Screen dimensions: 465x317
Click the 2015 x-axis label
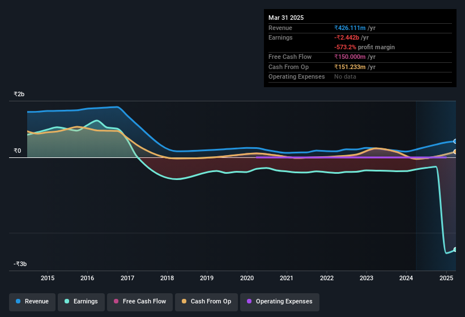click(x=48, y=278)
